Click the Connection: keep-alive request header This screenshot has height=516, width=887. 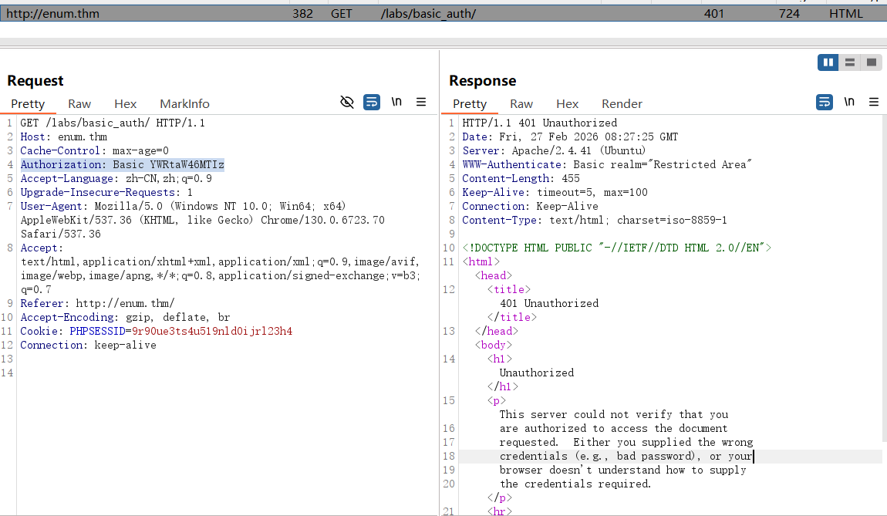[88, 345]
